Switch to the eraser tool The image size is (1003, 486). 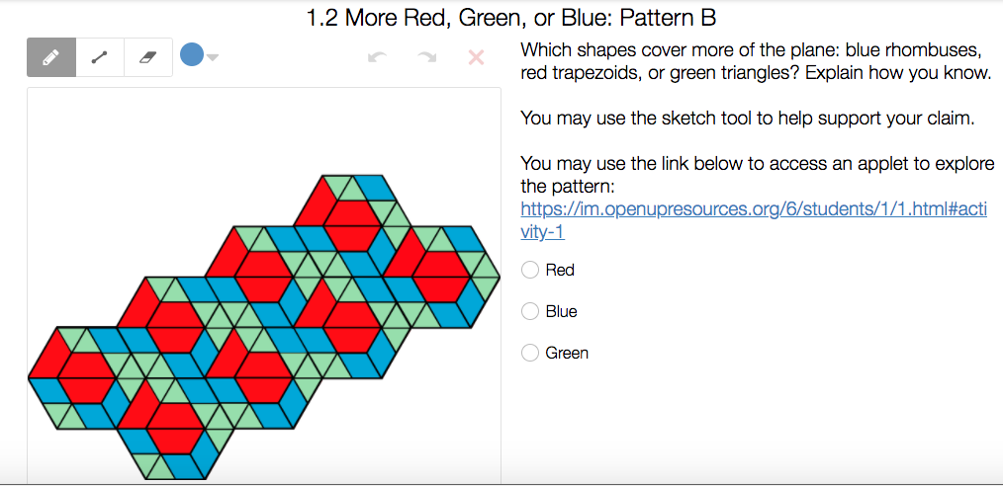148,57
